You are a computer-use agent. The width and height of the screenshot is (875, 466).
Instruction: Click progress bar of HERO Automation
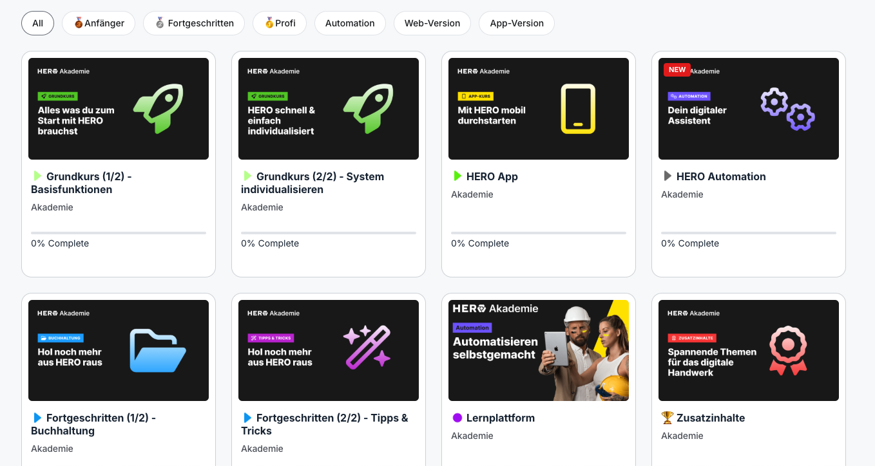tap(749, 233)
